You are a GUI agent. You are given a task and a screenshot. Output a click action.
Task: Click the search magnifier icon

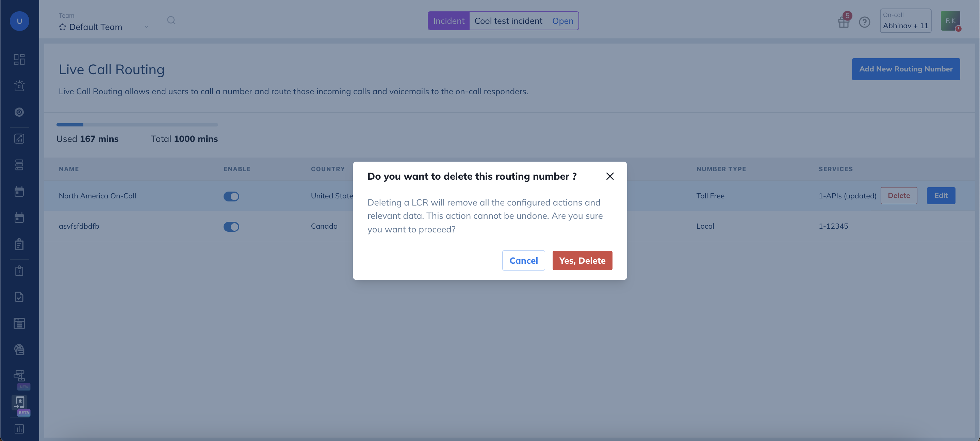point(171,20)
